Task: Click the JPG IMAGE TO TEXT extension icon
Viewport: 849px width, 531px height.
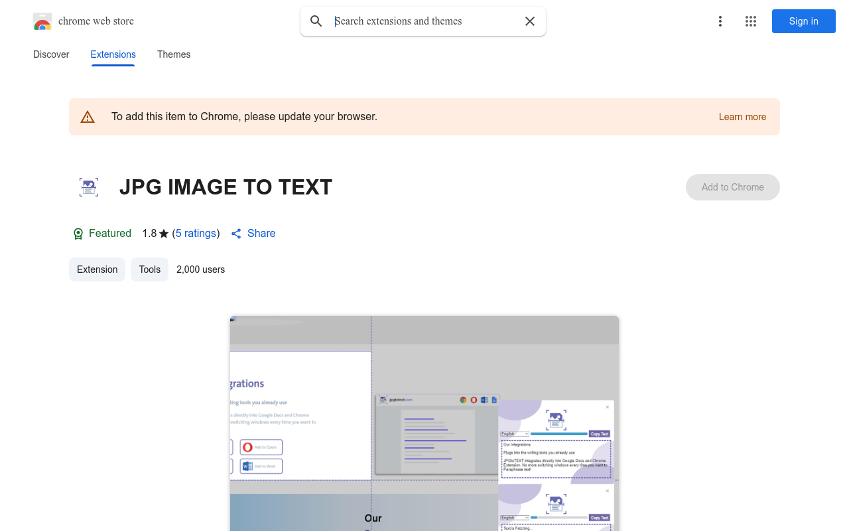Action: pos(89,187)
